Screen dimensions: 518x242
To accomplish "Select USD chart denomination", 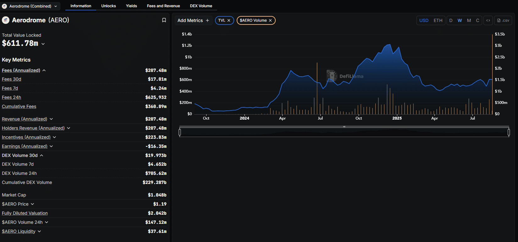I will pyautogui.click(x=424, y=20).
